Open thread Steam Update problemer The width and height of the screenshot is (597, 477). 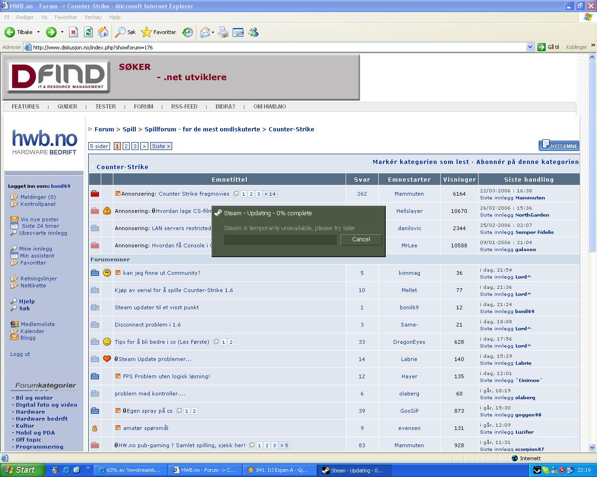pyautogui.click(x=155, y=359)
